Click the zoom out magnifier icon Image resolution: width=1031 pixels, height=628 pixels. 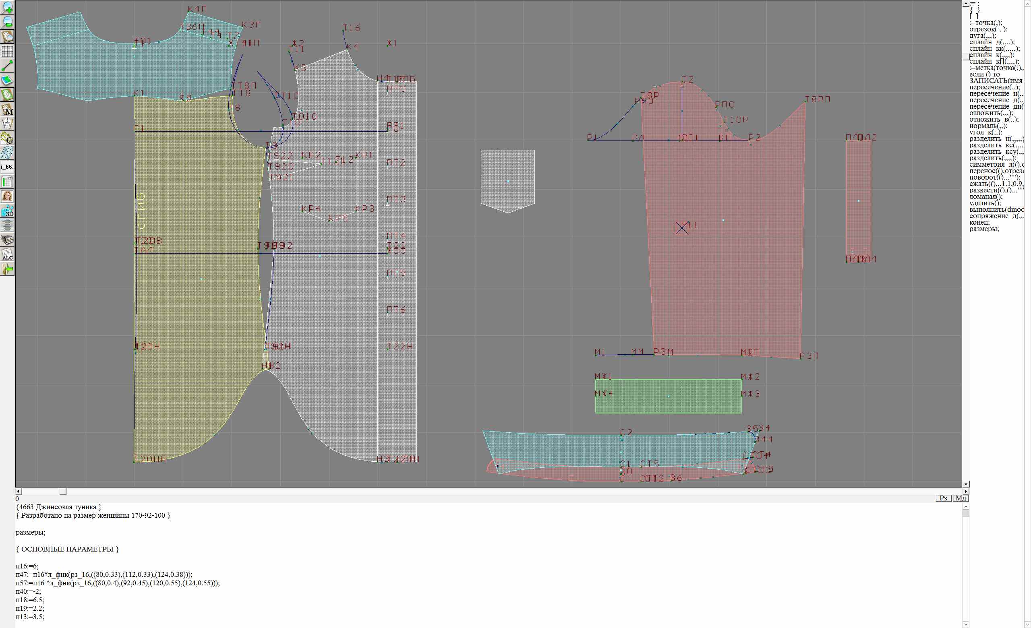pos(8,22)
